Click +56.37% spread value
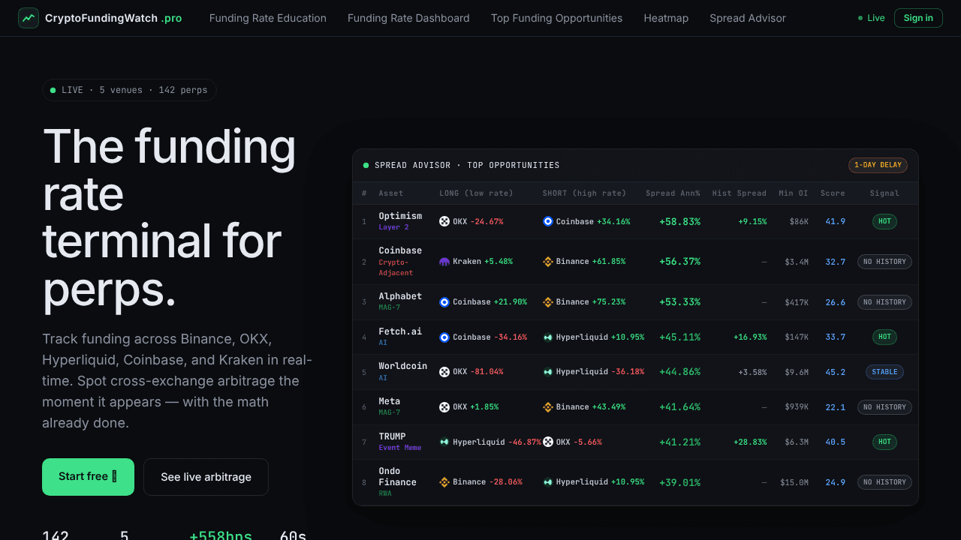The height and width of the screenshot is (540, 961). coord(679,262)
